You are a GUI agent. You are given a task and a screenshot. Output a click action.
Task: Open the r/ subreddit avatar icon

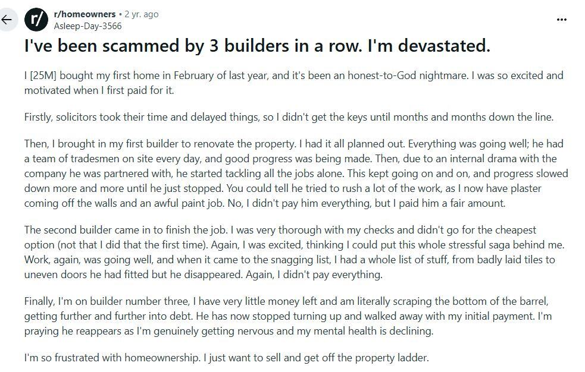[36, 20]
